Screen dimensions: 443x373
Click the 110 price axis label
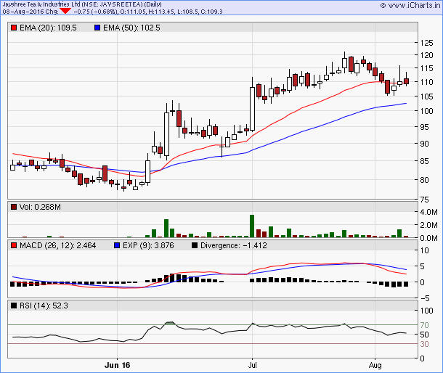[x=426, y=82]
